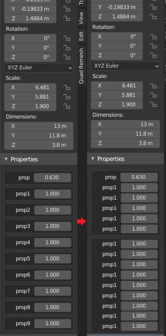Click Scale X 6.481 field, left panel
The height and width of the screenshot is (336, 166).
(31, 87)
